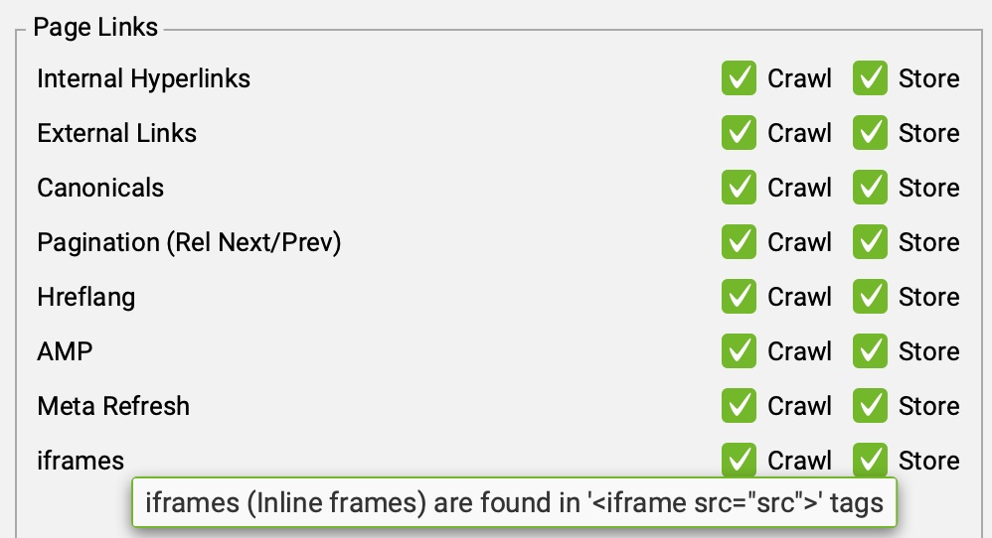The width and height of the screenshot is (992, 538).
Task: Turn off Crawl for Pagination (Rel Next/Prev)
Action: pyautogui.click(x=739, y=242)
